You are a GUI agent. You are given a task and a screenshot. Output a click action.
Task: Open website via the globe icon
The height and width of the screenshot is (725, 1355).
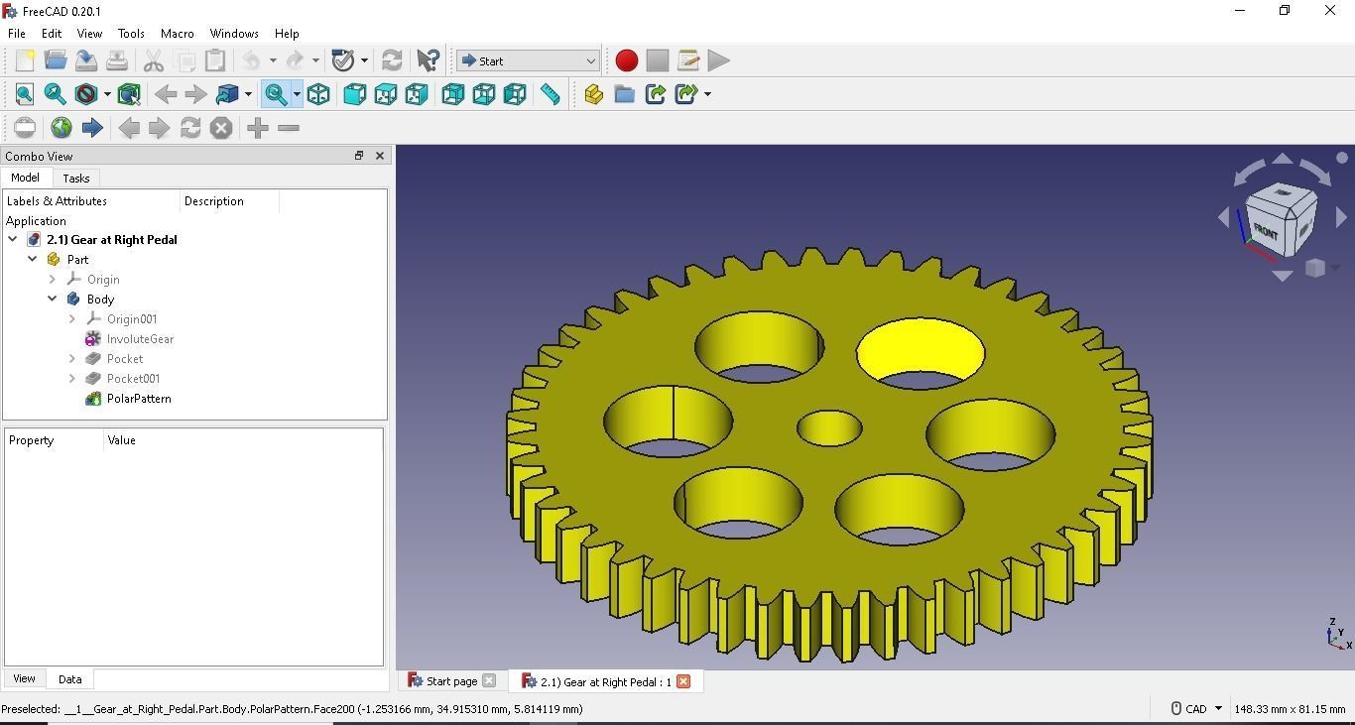tap(62, 128)
